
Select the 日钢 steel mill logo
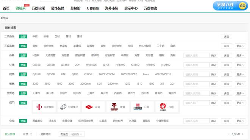(142, 107)
